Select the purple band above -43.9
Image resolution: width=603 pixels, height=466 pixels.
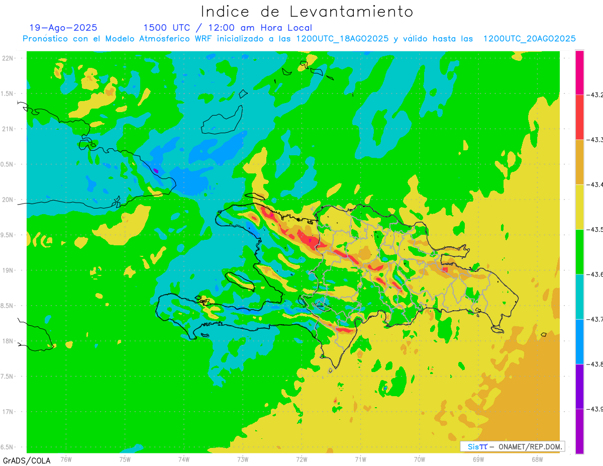579,386
